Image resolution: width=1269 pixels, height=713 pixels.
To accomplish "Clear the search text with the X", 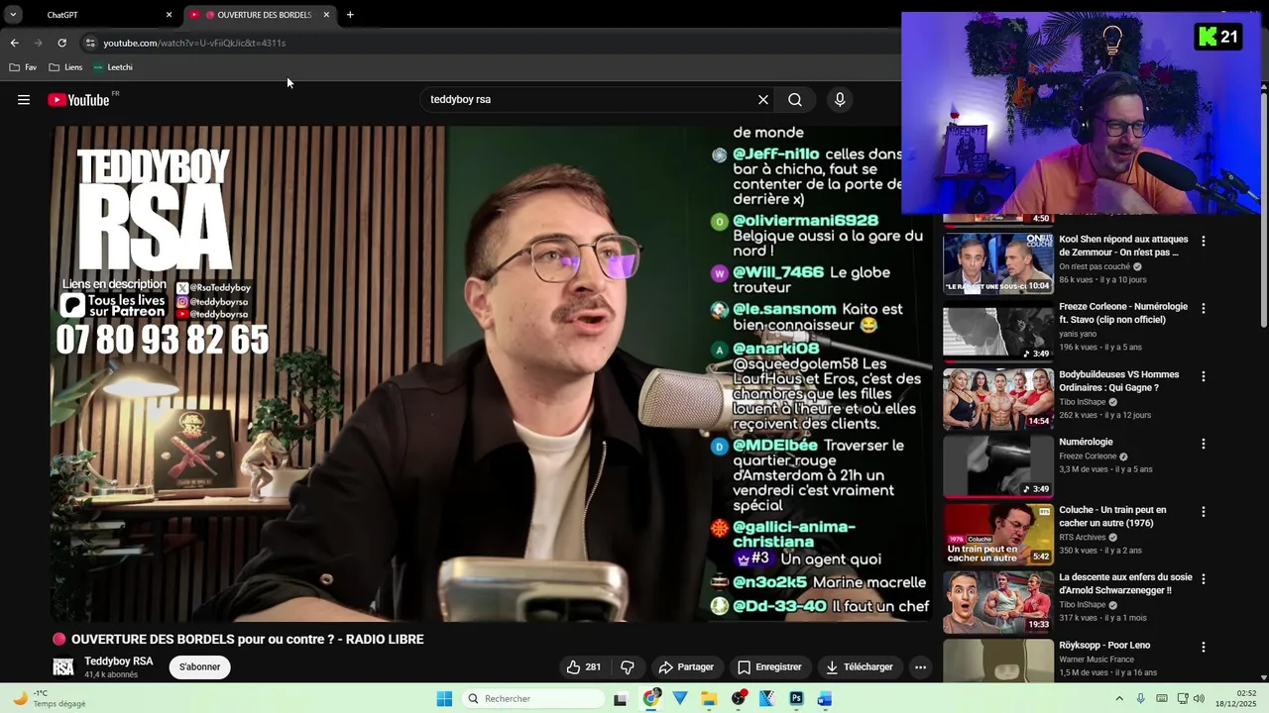I will [763, 100].
